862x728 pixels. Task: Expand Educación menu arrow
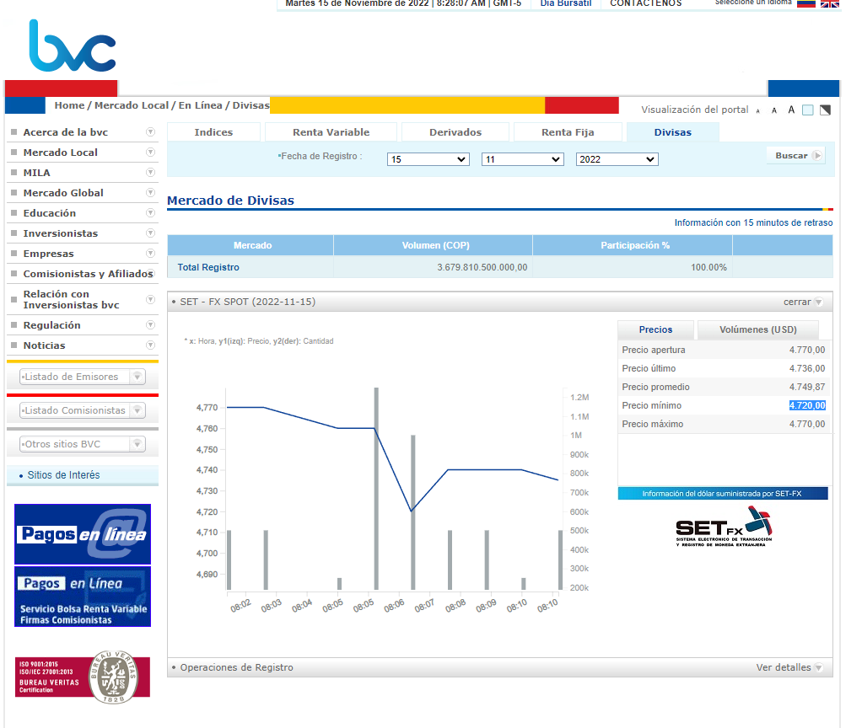pyautogui.click(x=150, y=213)
